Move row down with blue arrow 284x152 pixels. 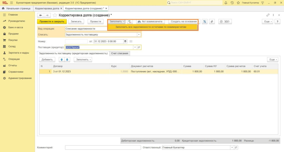pos(67,60)
